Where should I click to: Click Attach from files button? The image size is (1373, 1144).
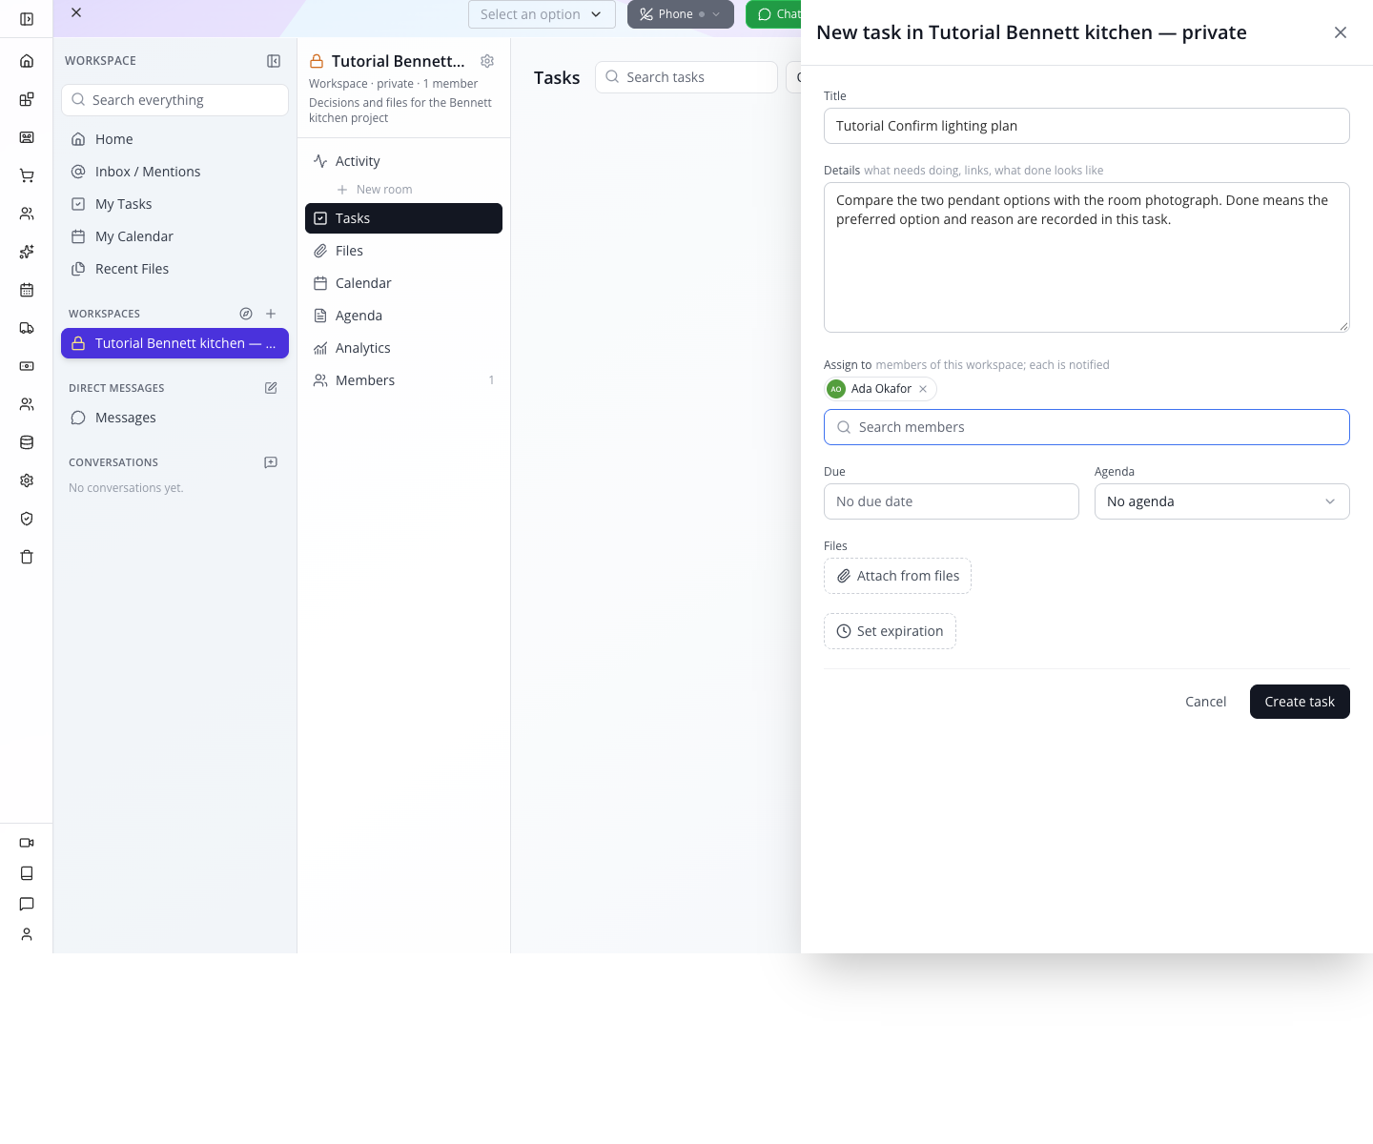(897, 576)
